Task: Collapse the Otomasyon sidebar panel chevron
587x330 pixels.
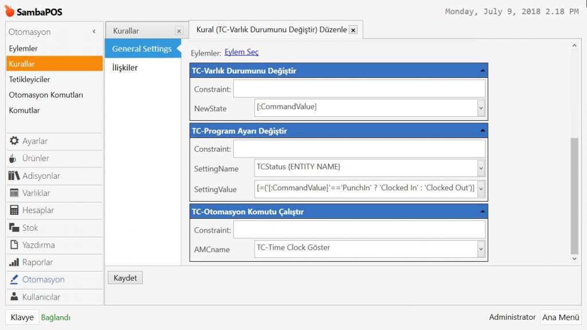Action: pos(94,32)
